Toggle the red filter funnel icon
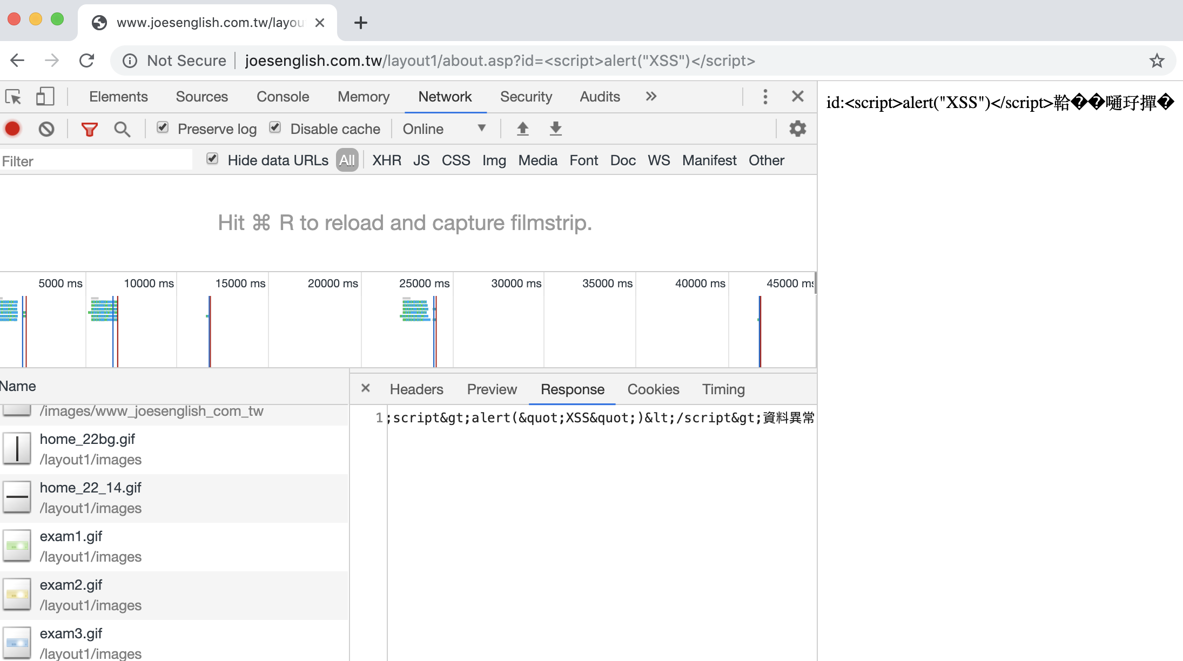 tap(89, 129)
